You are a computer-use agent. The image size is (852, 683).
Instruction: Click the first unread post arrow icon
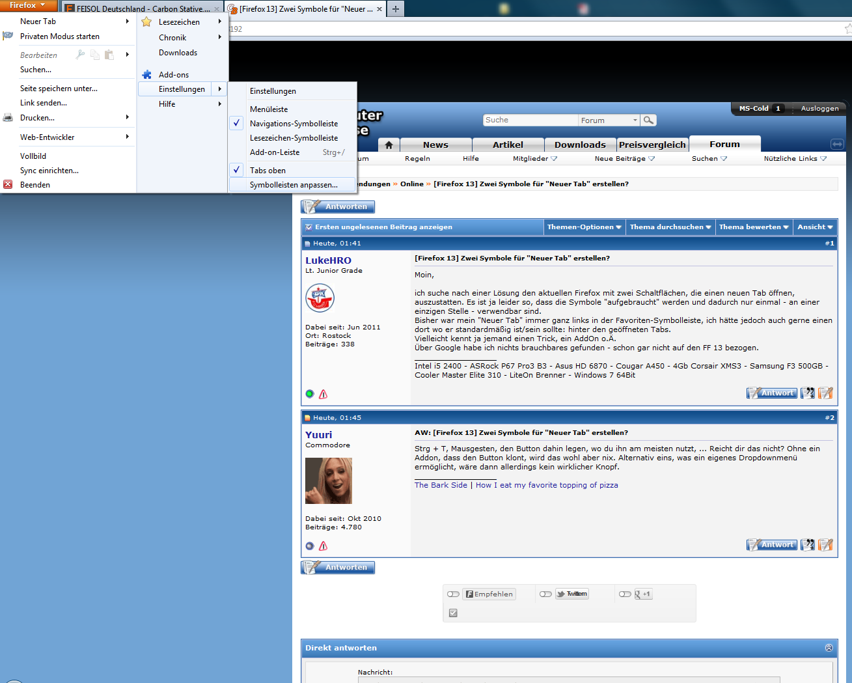[309, 227]
